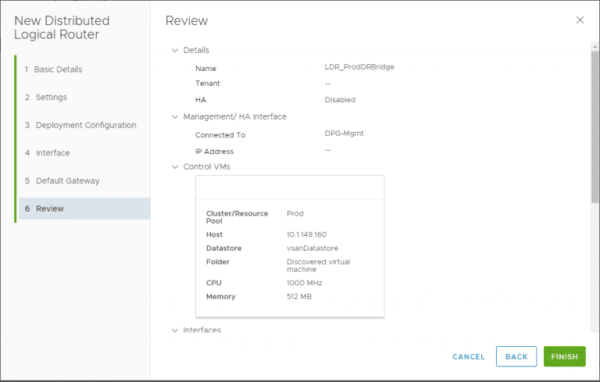Click the LDR_ProdDRBridge name value

click(x=359, y=67)
